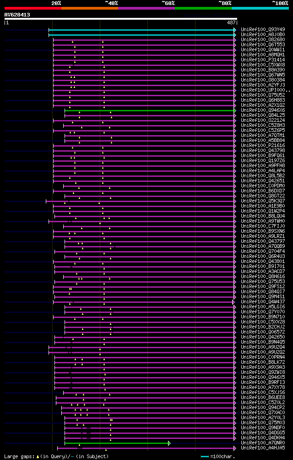This screenshot has height=460, width=293.
Task: Select label UniRef100_Q67WN5
Action: (x=263, y=75)
